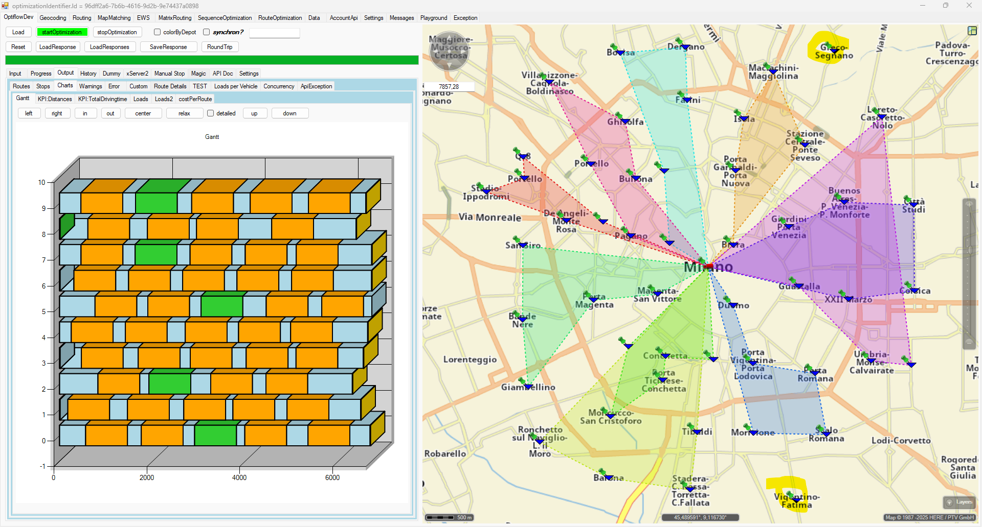Check the detailed option for Gantt chart

click(x=211, y=113)
